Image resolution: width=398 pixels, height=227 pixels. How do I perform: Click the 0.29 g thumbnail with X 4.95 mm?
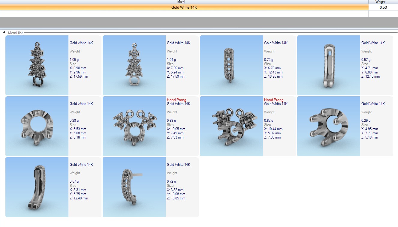pyautogui.click(x=329, y=126)
